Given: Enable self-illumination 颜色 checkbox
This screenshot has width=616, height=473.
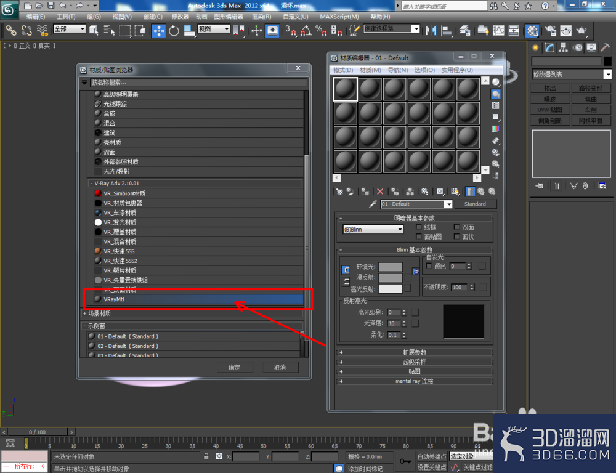Looking at the screenshot, I should coord(429,266).
